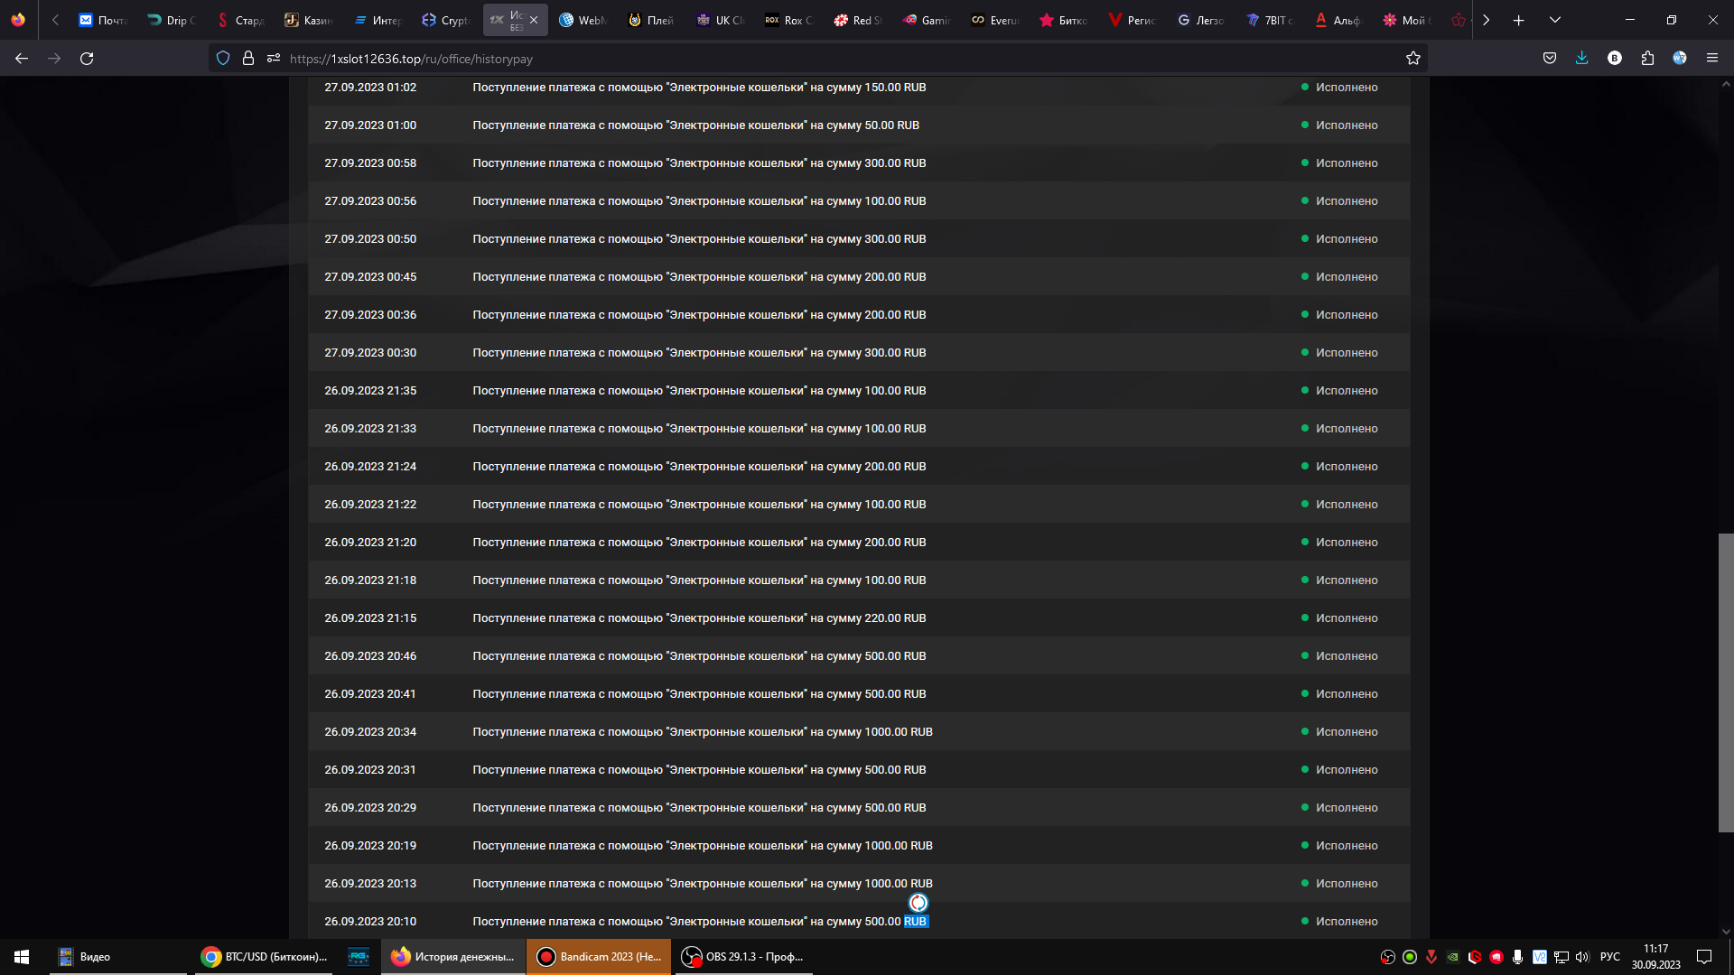Switch to the Rox tab
1734x975 pixels.
[x=788, y=20]
